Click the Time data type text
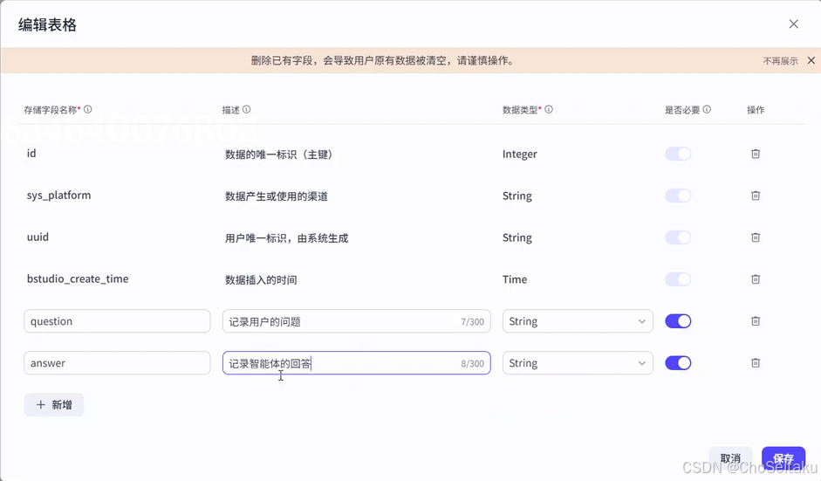This screenshot has width=821, height=481. click(x=515, y=279)
